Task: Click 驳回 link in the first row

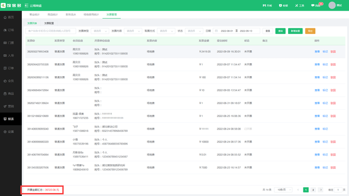Action: pos(333,52)
